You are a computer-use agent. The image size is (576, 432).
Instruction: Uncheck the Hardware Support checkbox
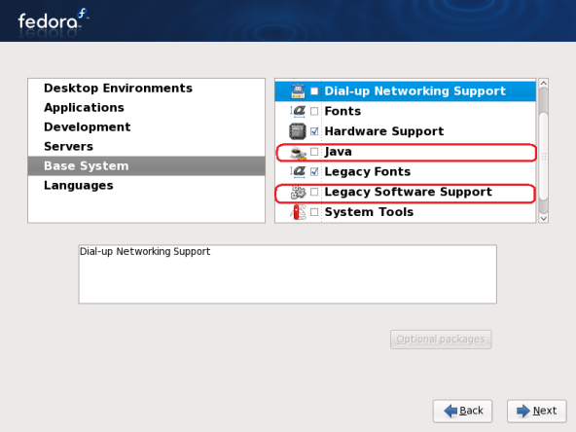click(x=314, y=131)
